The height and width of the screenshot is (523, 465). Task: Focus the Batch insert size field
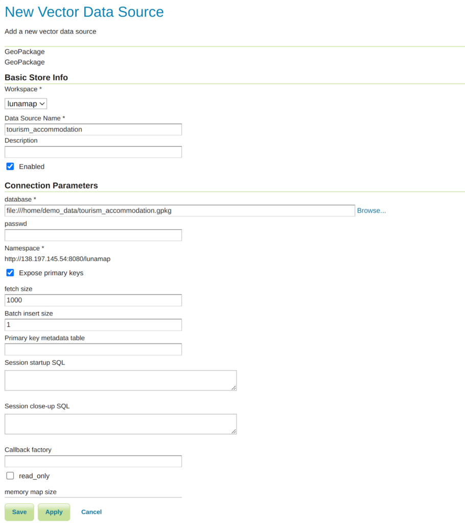click(93, 324)
